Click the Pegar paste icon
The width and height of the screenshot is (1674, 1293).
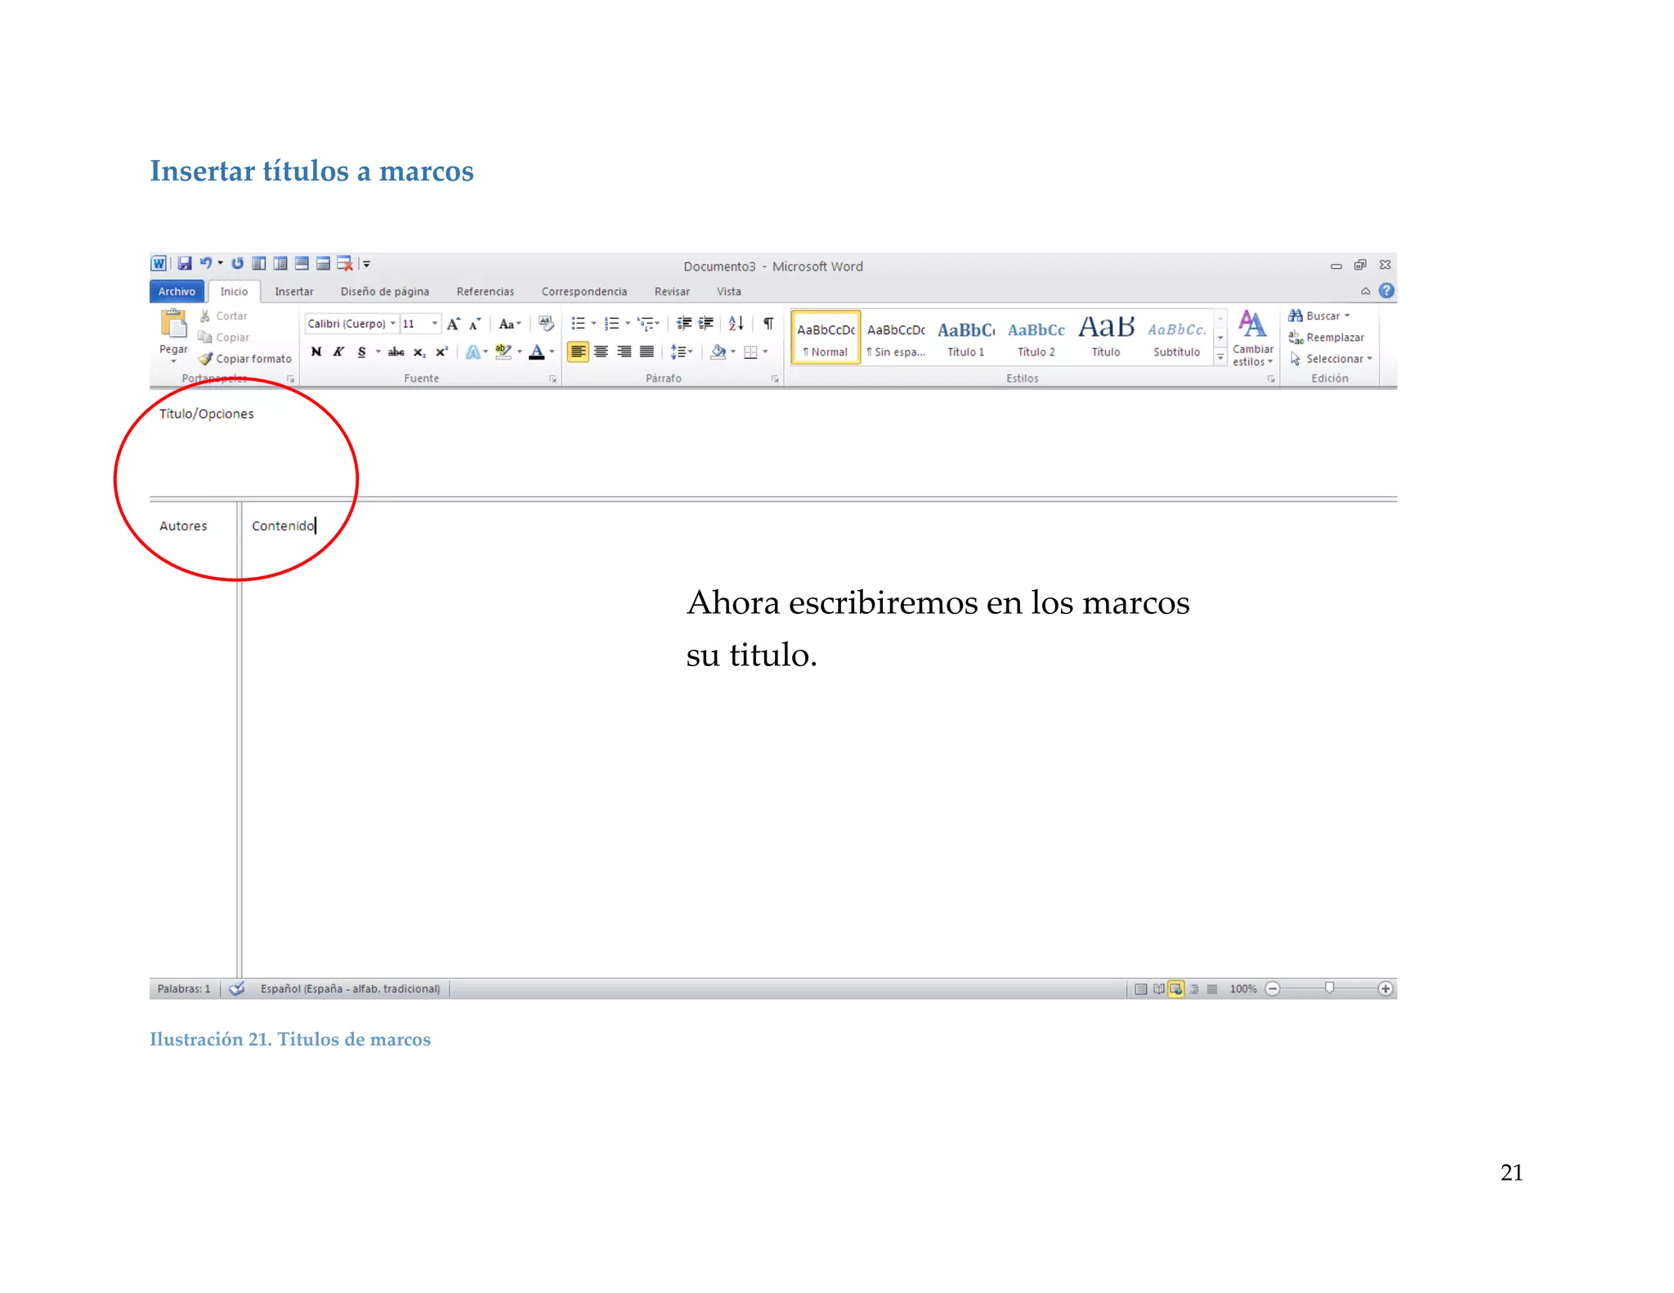(173, 325)
